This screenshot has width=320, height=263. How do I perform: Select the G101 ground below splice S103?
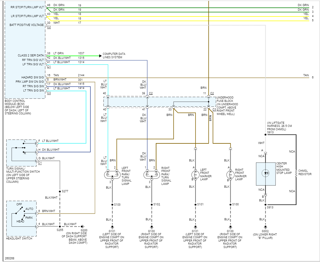pos(112,227)
